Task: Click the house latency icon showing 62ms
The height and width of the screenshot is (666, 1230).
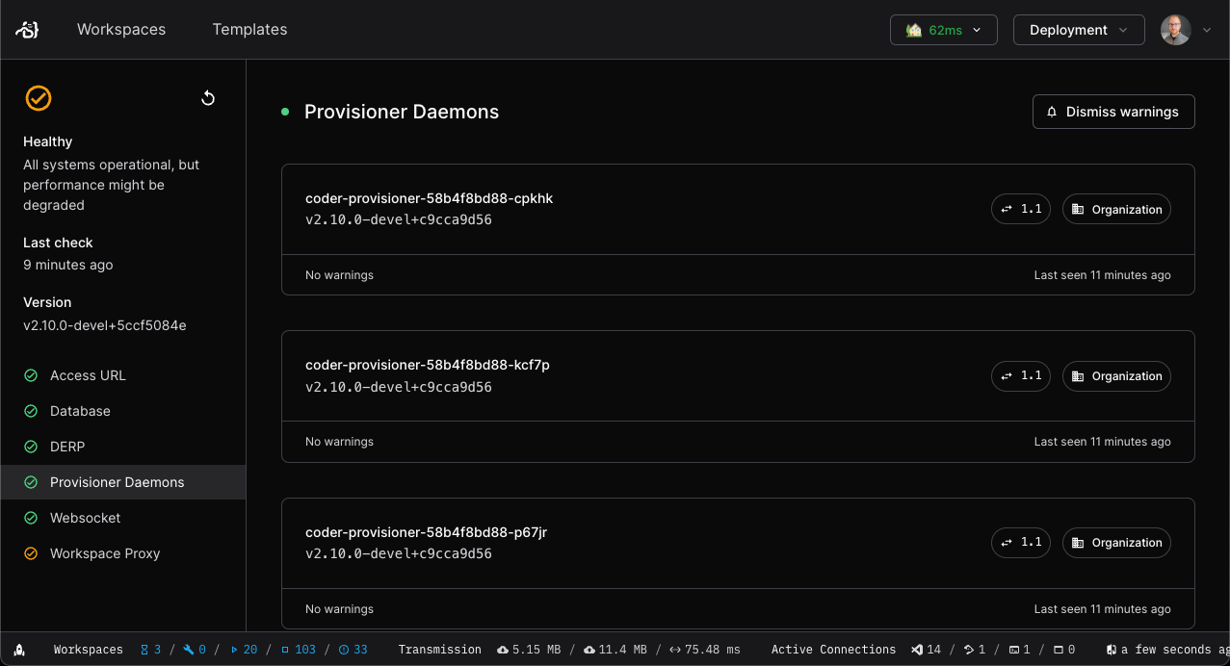Action: click(x=912, y=29)
